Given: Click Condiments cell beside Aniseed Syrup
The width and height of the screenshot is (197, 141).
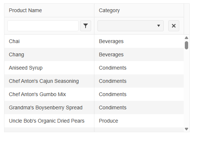Looking at the screenshot, I should 139,68.
